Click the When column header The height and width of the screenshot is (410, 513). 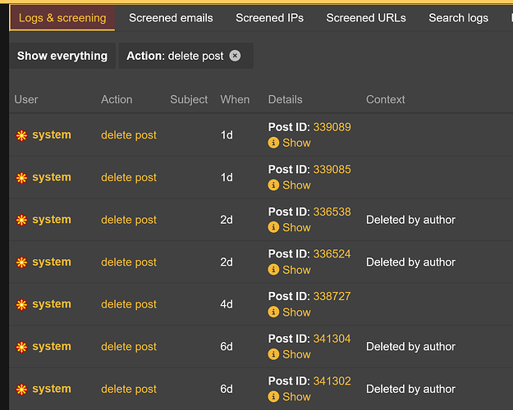[235, 99]
